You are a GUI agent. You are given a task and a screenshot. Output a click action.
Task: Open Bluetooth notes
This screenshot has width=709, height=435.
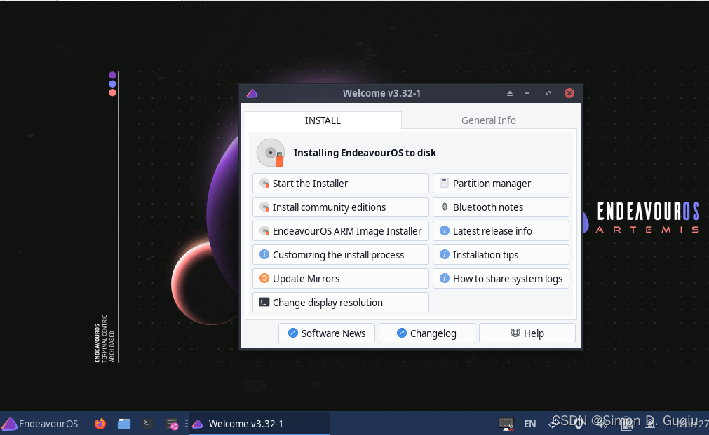[501, 207]
